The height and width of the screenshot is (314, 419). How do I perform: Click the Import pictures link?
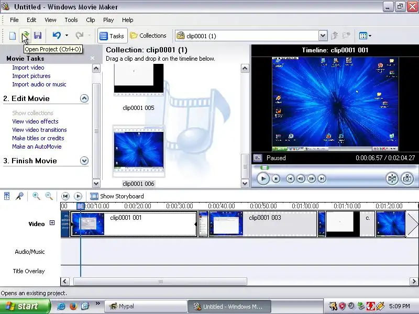tap(31, 76)
